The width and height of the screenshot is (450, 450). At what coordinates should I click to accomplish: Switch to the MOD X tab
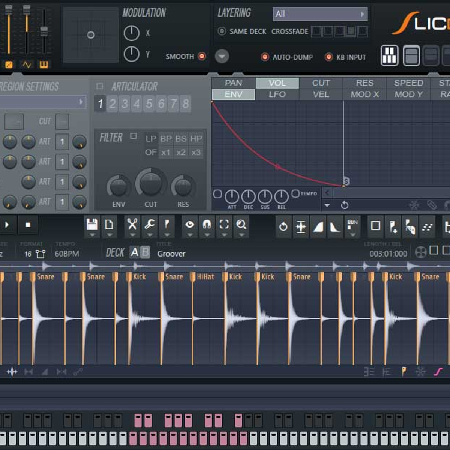tap(365, 94)
